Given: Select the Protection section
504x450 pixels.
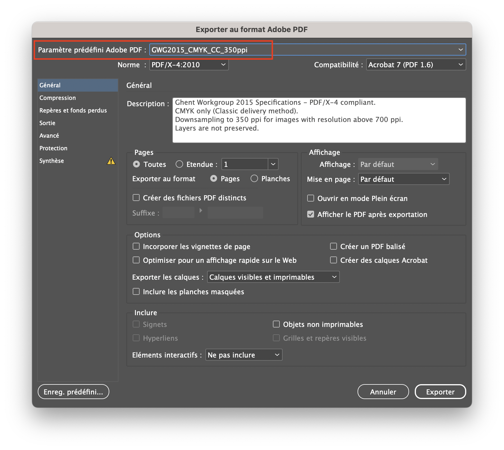Looking at the screenshot, I should click(x=53, y=148).
